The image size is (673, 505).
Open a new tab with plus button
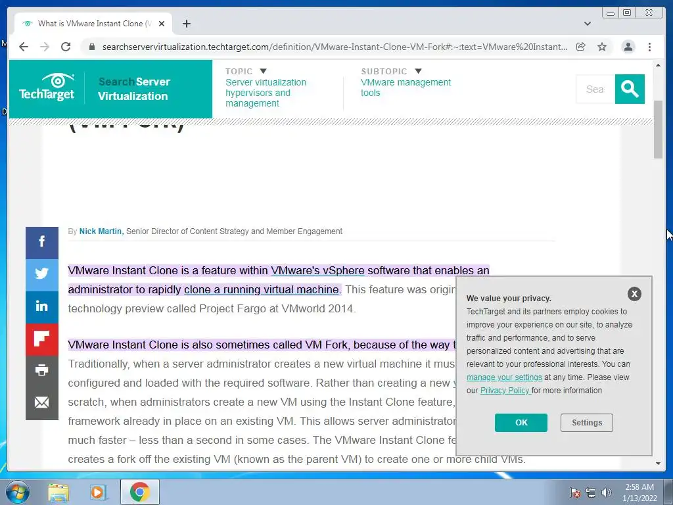(186, 24)
